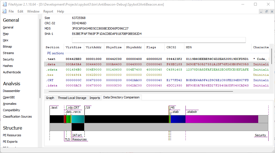Open the Security page in sidebar
Viewport: 275px width, 153px height.
click(x=8, y=59)
